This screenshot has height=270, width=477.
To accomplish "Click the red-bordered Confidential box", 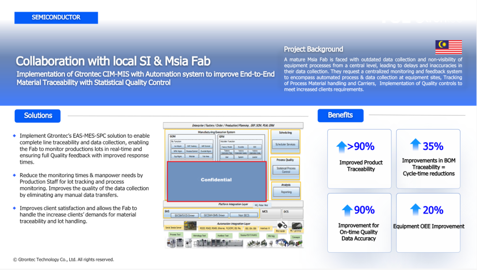I will (216, 182).
